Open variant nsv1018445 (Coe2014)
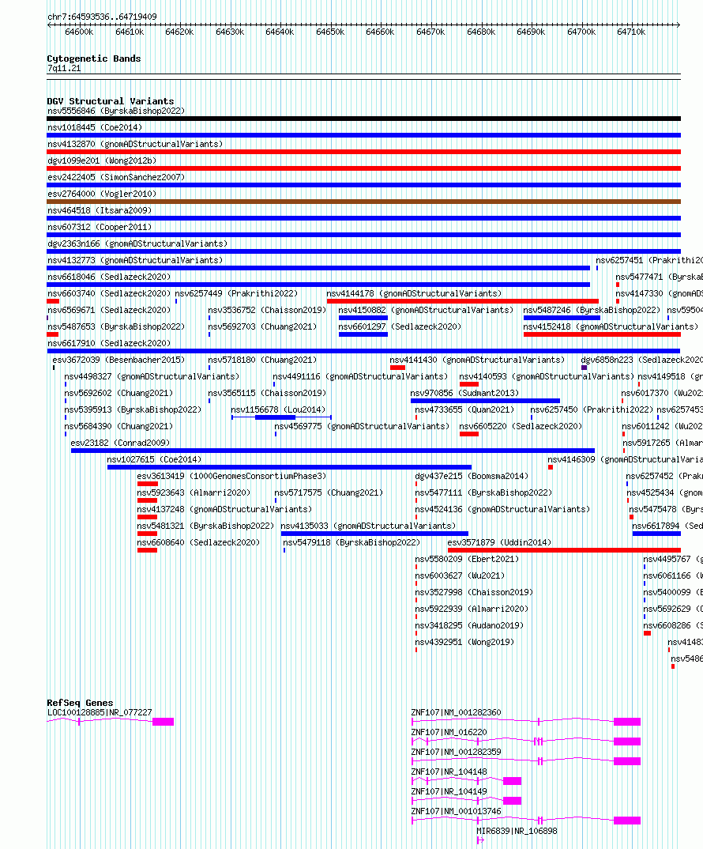 pyautogui.click(x=95, y=128)
